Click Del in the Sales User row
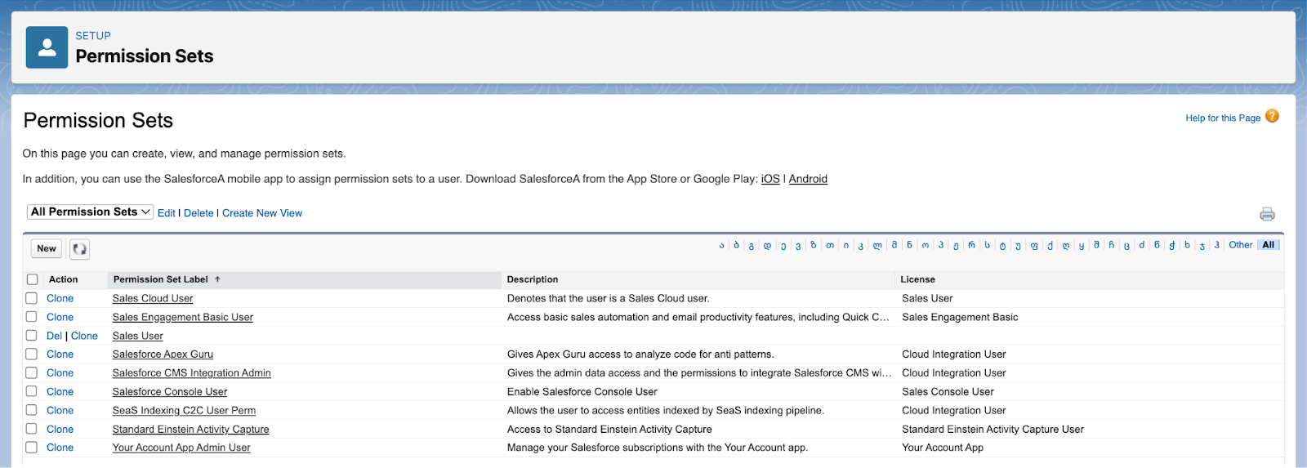 pos(54,336)
